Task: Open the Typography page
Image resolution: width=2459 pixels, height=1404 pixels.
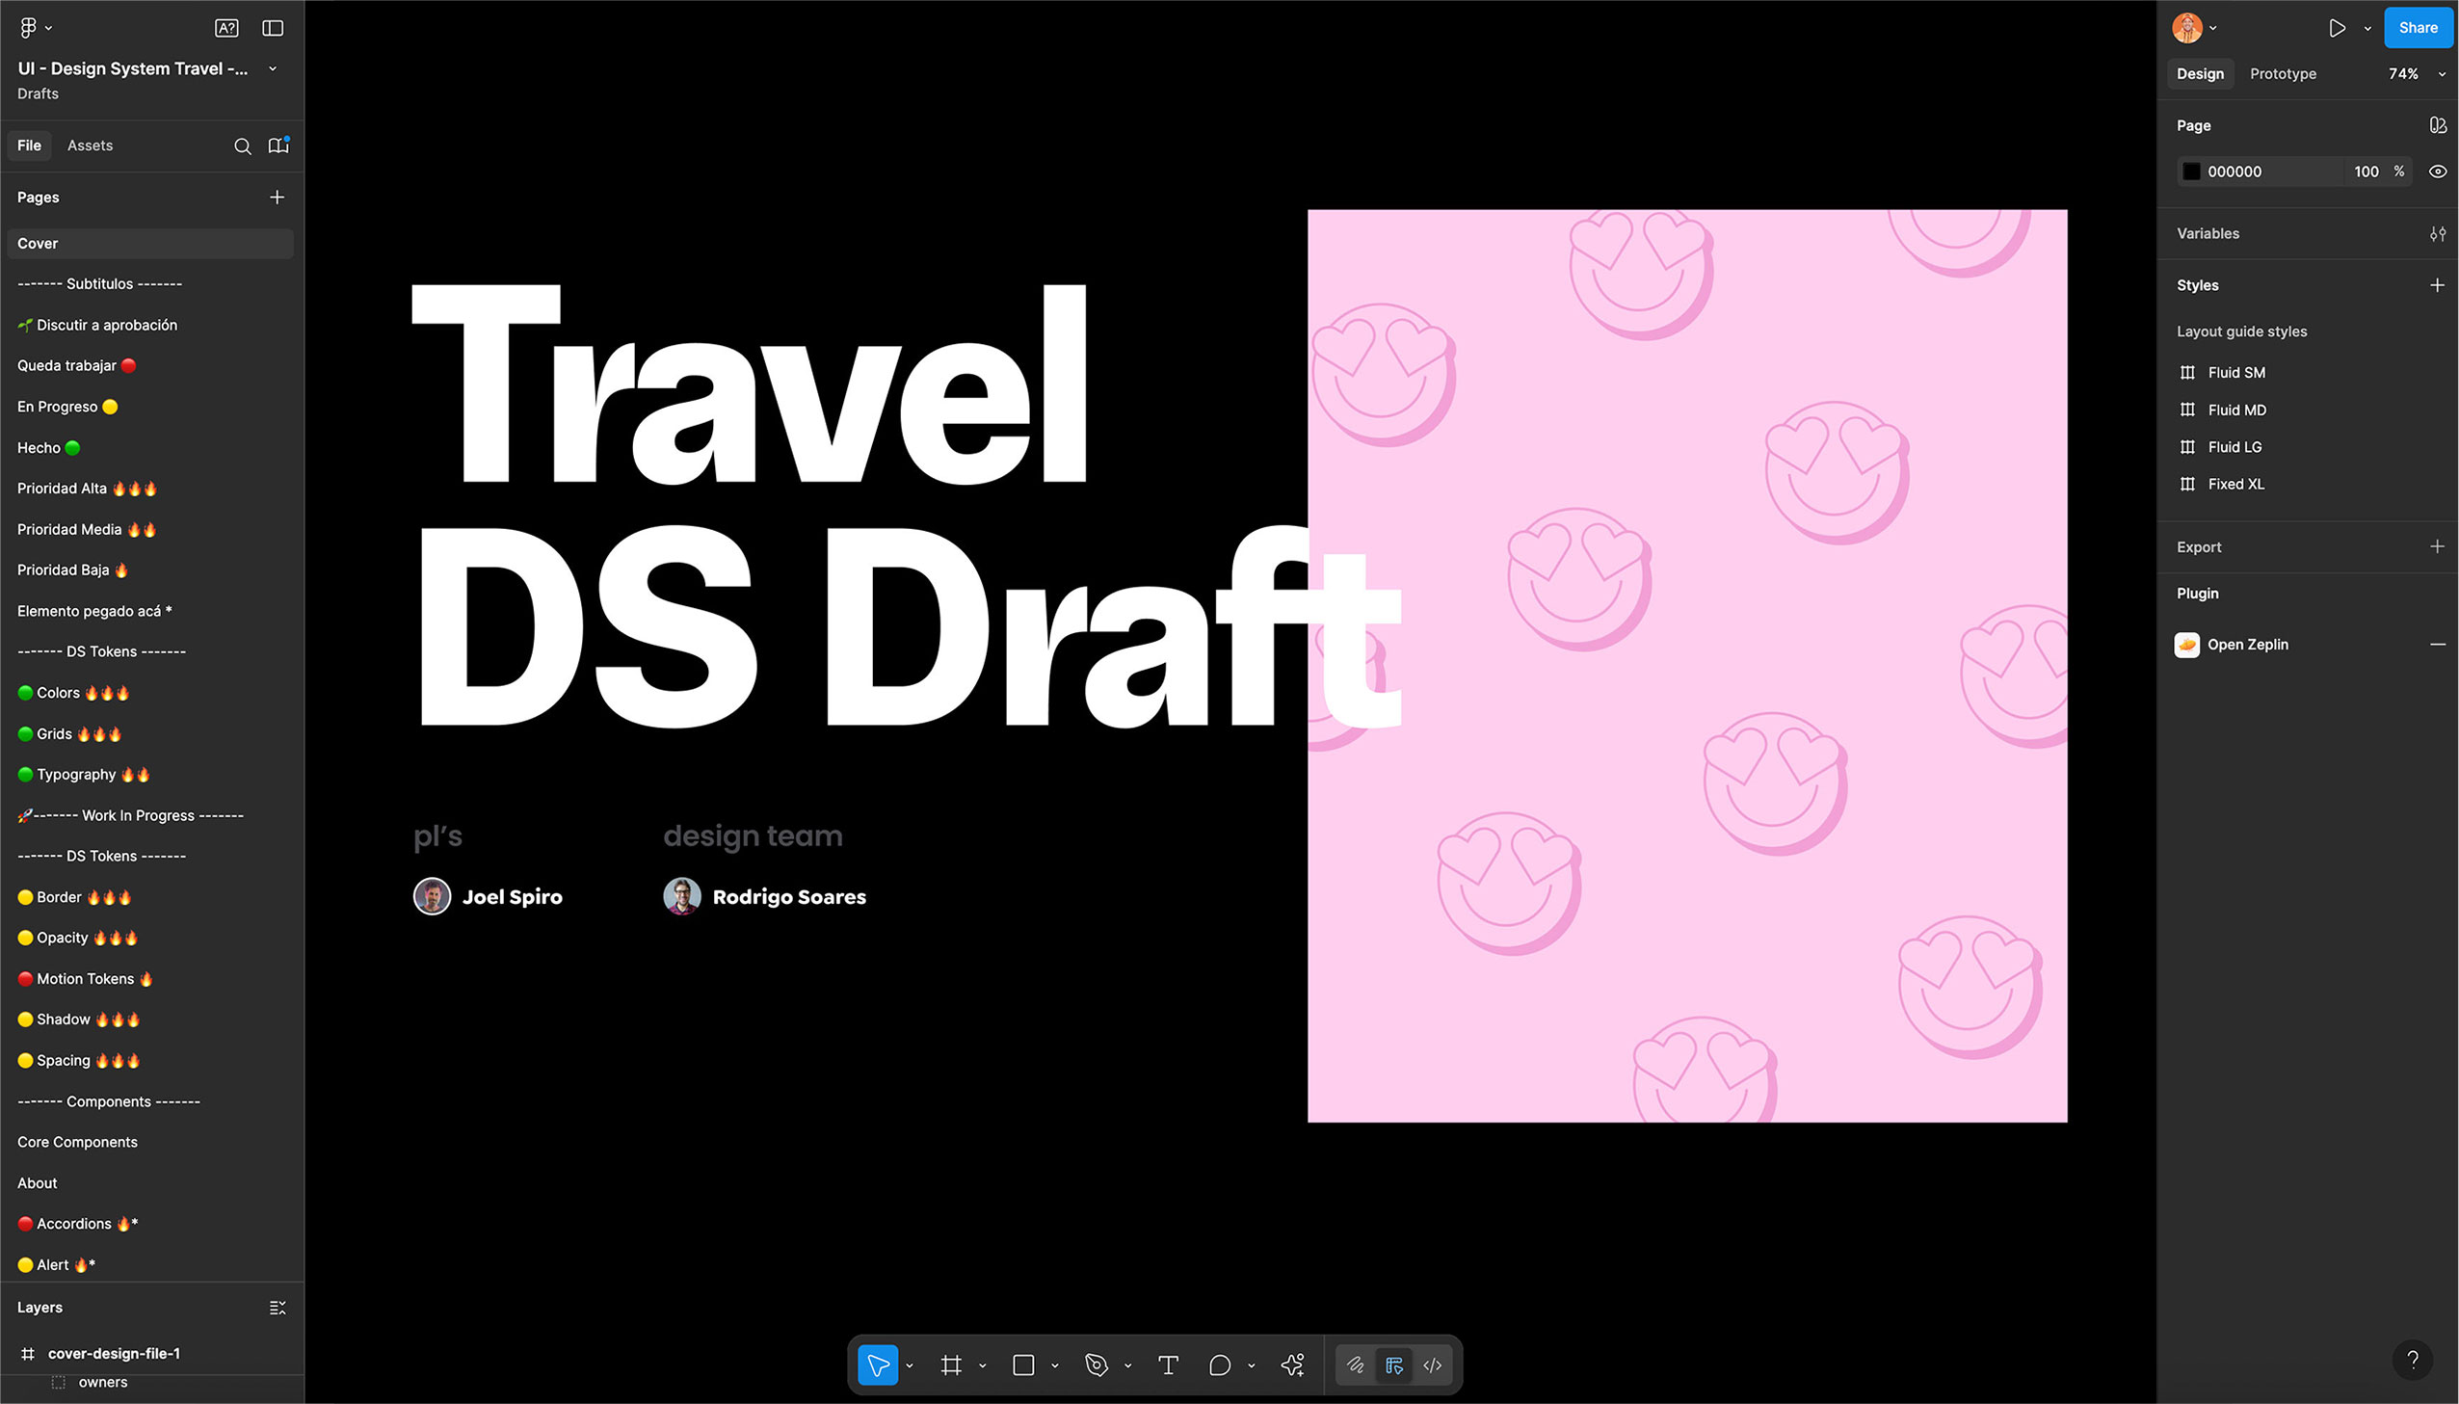Action: point(75,775)
